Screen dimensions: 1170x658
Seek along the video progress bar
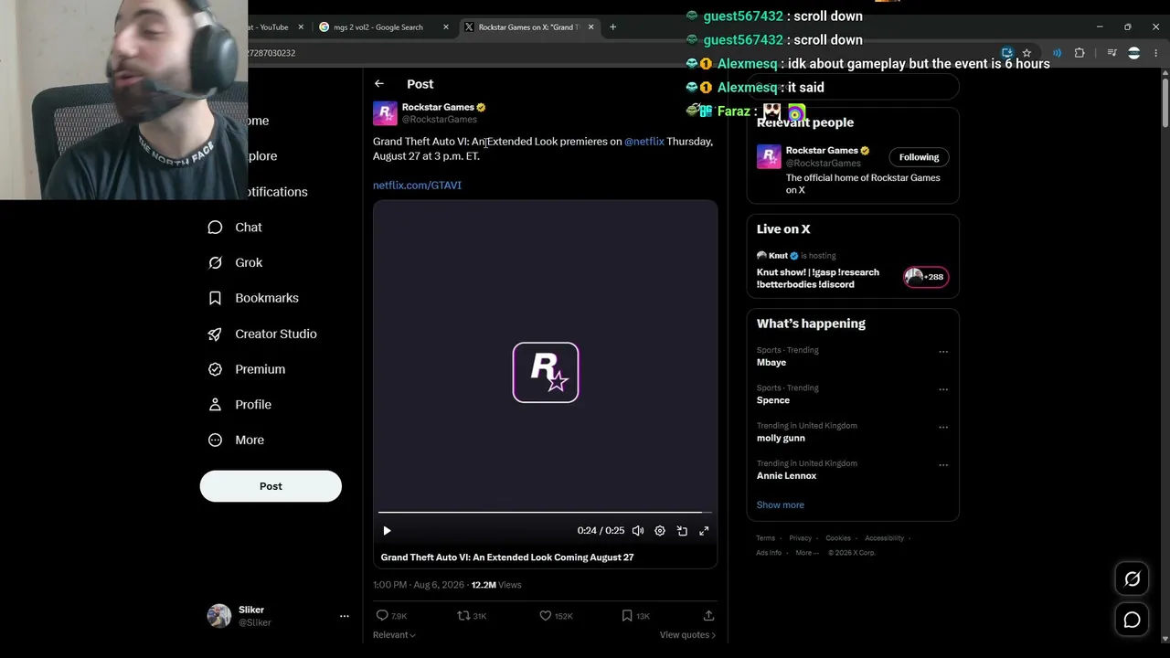pyautogui.click(x=546, y=513)
